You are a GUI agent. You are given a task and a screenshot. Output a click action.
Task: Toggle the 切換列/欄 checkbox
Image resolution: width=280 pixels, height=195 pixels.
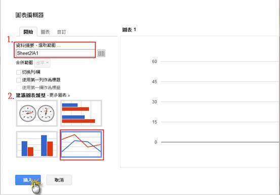pos(18,72)
